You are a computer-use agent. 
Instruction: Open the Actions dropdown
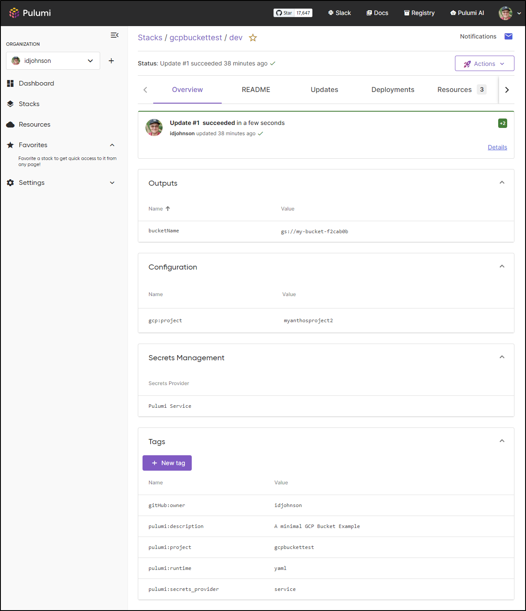coord(484,64)
